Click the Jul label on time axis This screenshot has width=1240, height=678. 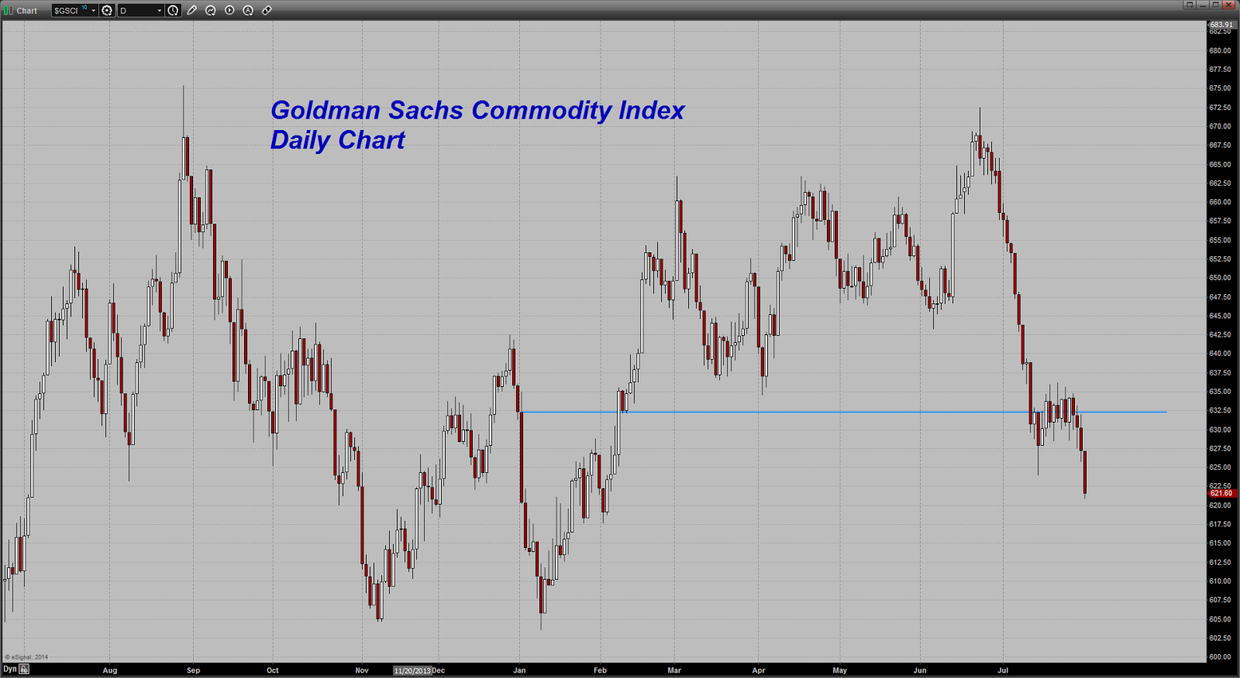1003,670
